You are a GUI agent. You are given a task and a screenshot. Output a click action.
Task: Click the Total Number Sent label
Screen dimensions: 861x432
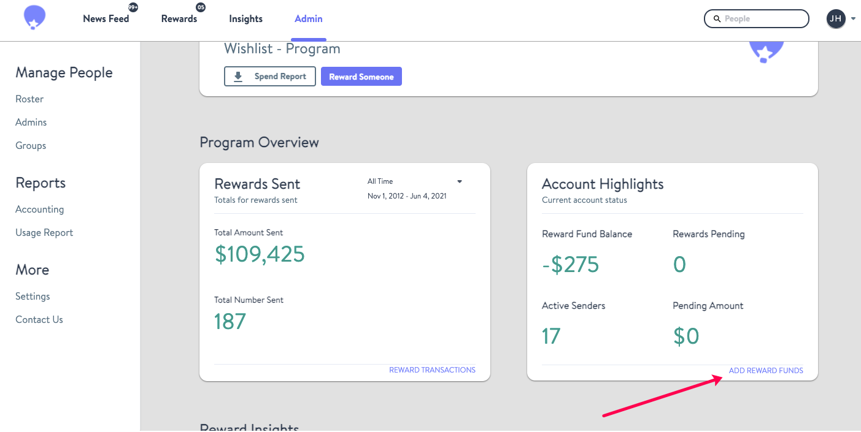(x=249, y=300)
